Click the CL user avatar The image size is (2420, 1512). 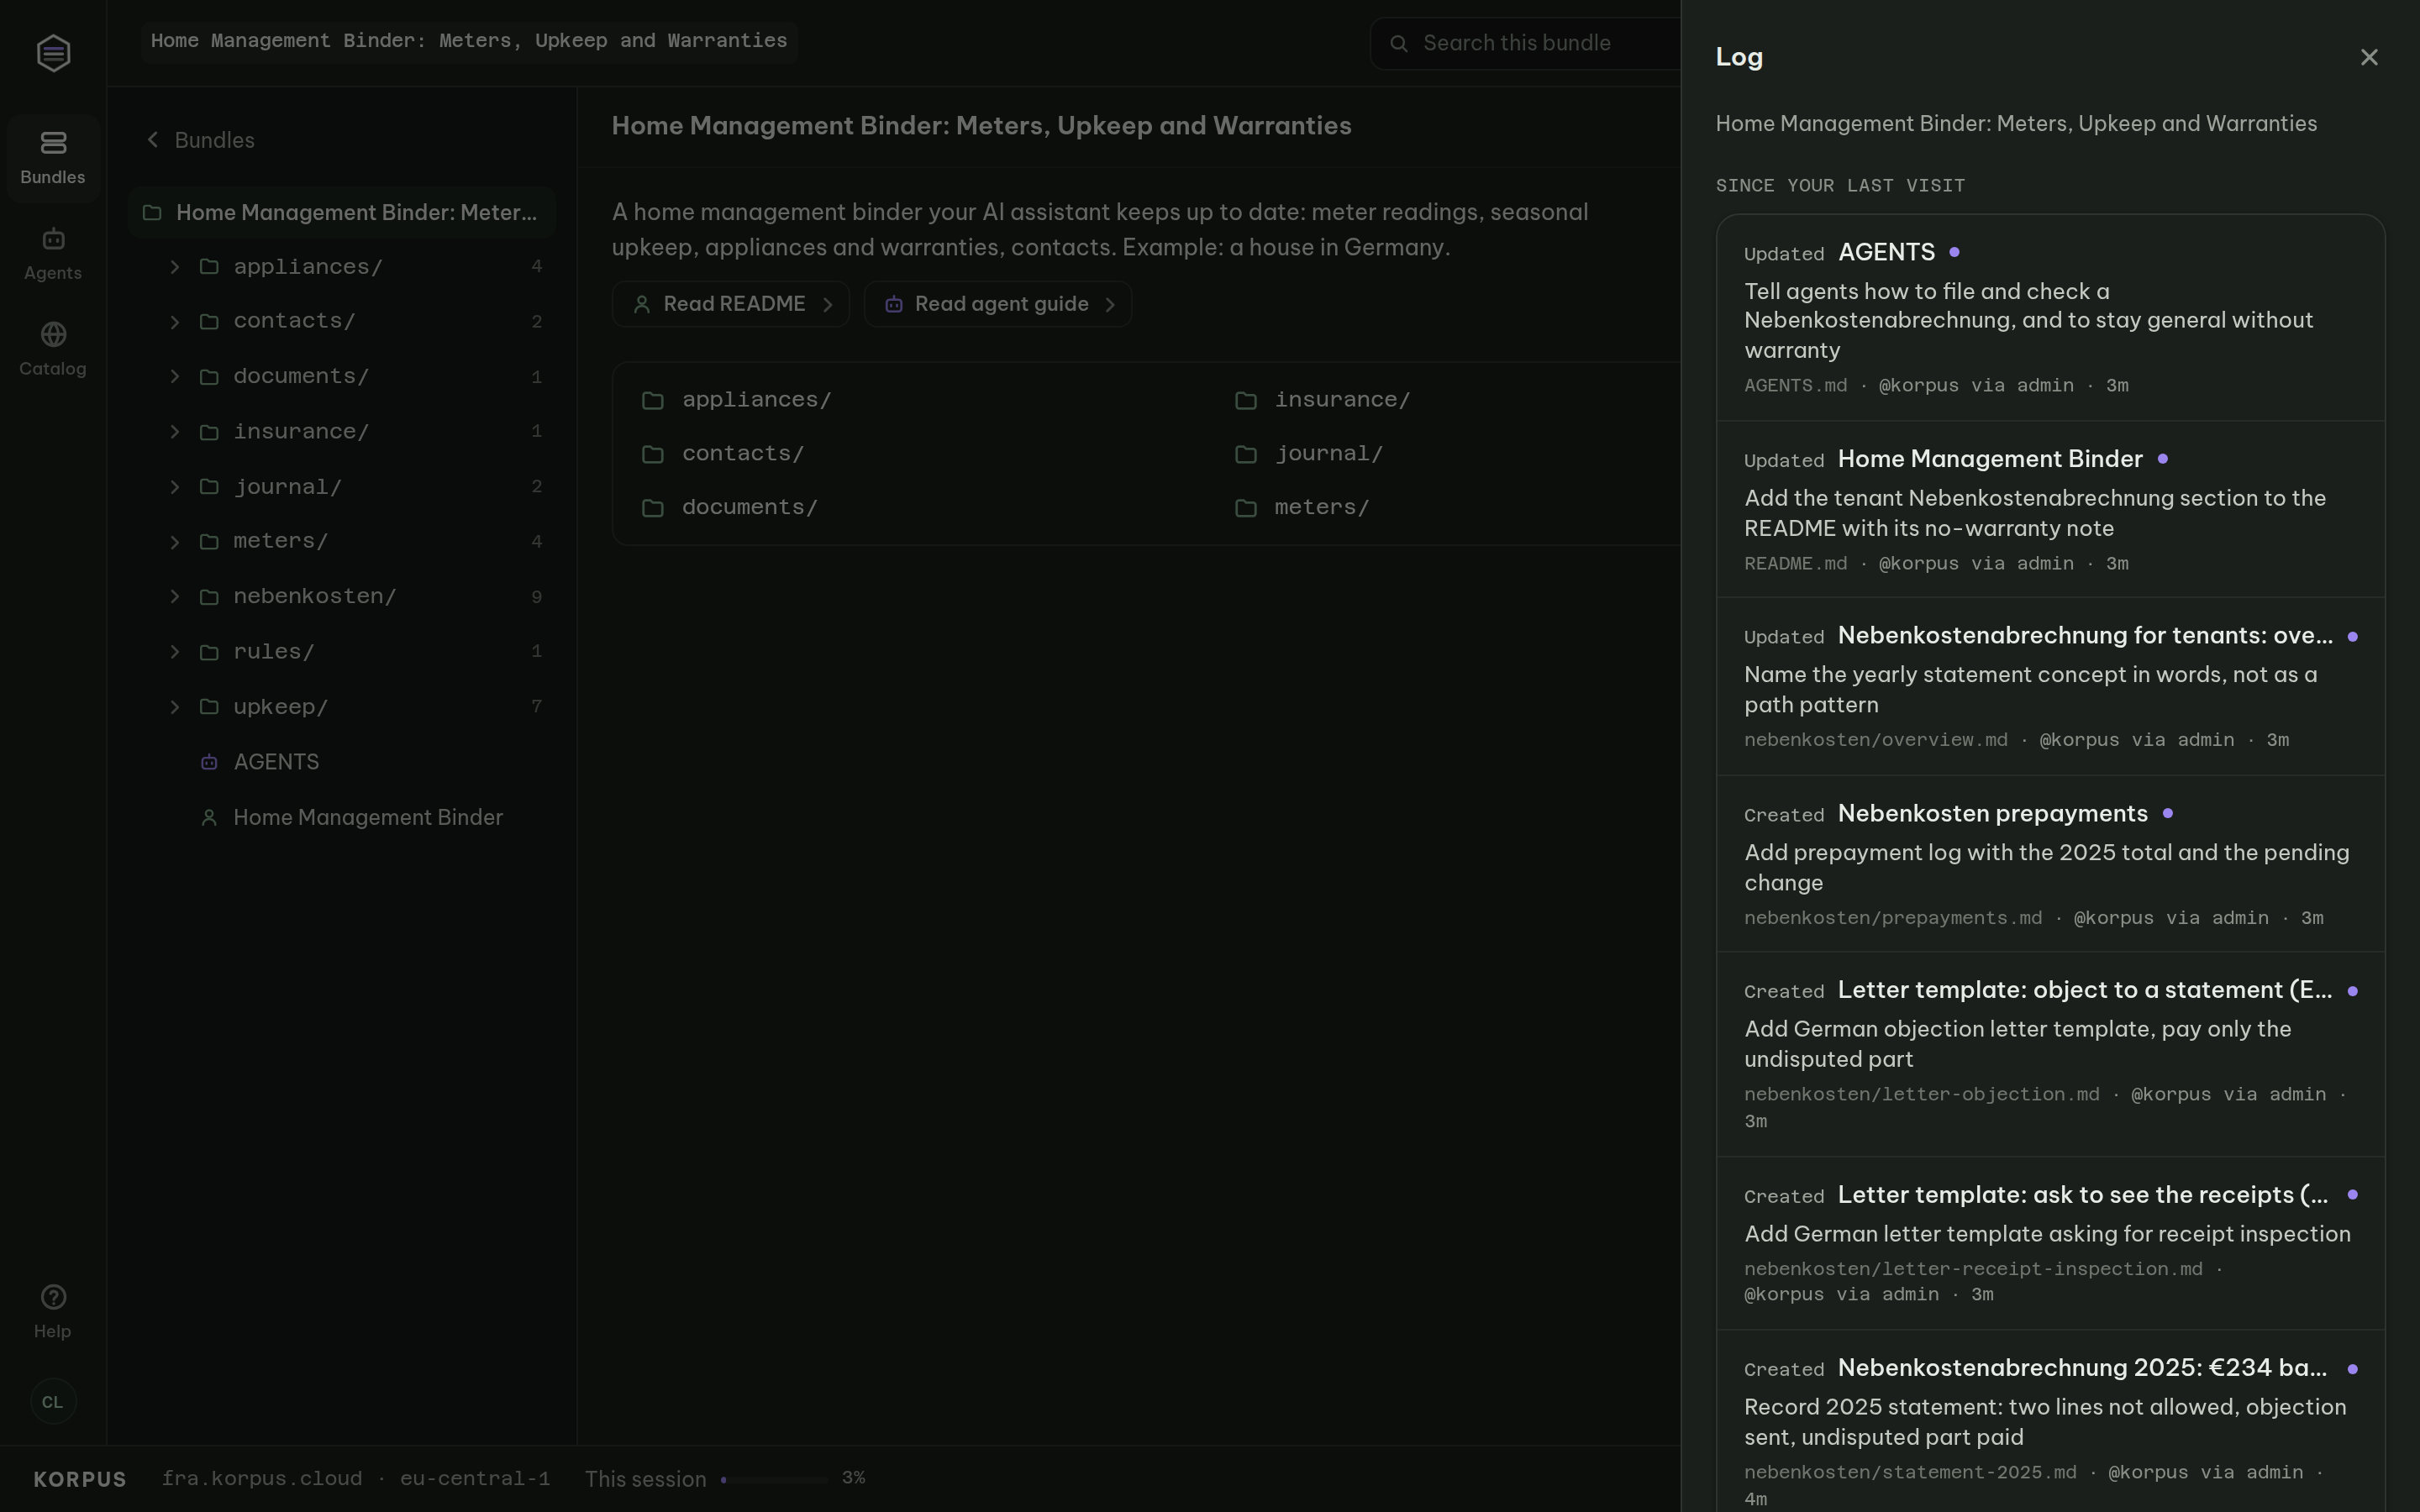click(53, 1401)
